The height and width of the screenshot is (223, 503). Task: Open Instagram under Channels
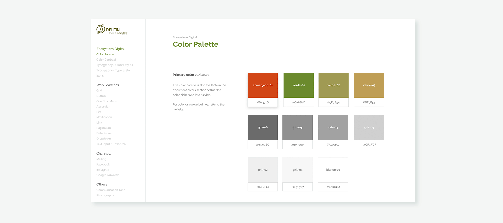click(x=103, y=170)
